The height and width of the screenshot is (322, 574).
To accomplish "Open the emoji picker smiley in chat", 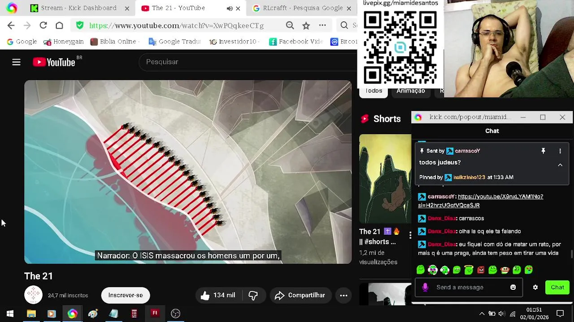I will 513,287.
